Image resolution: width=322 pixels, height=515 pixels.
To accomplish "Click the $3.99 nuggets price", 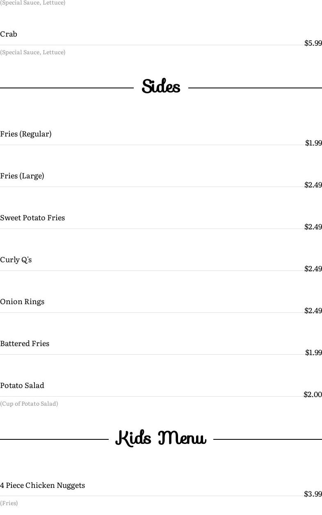I will point(313,494).
